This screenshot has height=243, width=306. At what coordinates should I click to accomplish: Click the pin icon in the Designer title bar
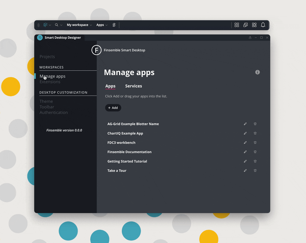click(x=250, y=38)
